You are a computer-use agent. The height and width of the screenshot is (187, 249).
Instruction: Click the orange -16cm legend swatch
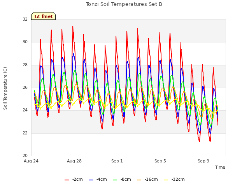pyautogui.click(x=139, y=180)
